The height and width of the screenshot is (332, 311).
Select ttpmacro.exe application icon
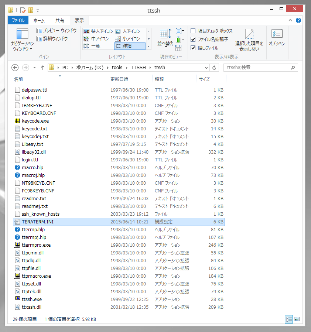[17, 276]
